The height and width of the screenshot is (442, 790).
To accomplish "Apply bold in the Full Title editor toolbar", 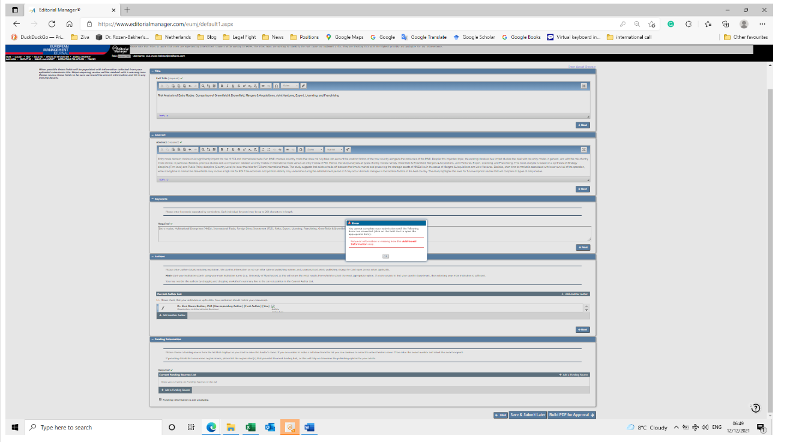I will point(222,86).
